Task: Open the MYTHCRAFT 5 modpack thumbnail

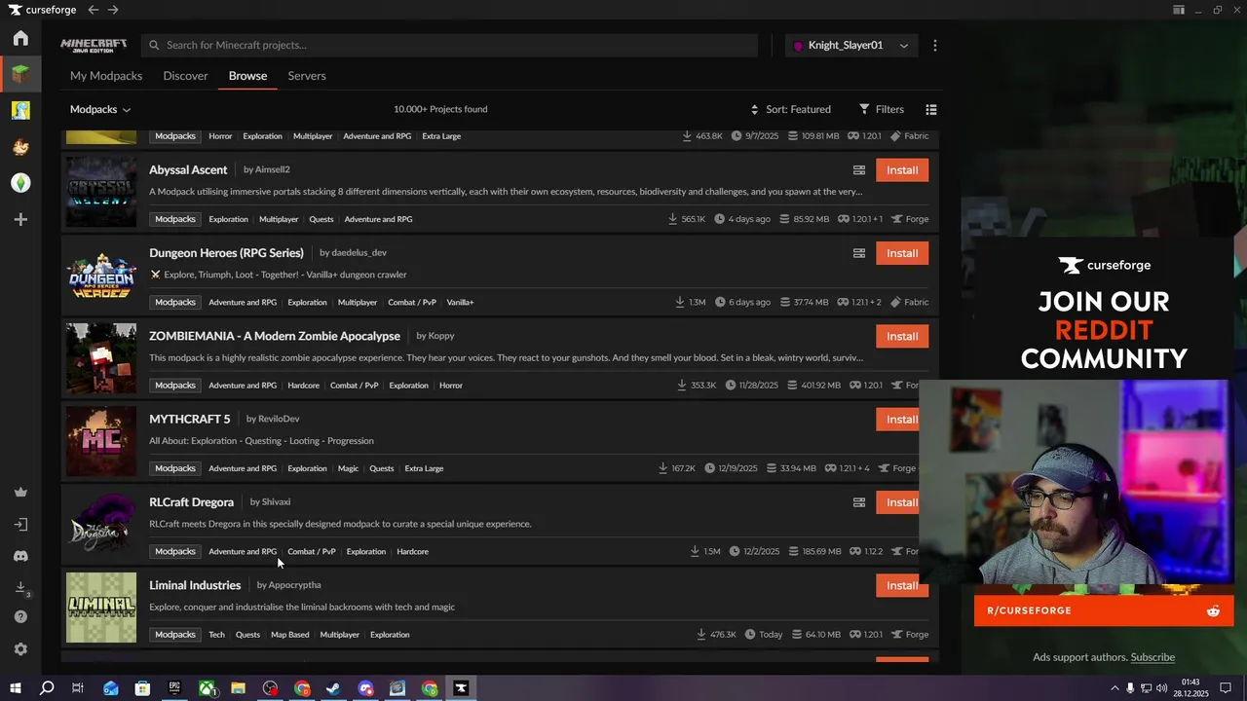Action: click(x=101, y=441)
